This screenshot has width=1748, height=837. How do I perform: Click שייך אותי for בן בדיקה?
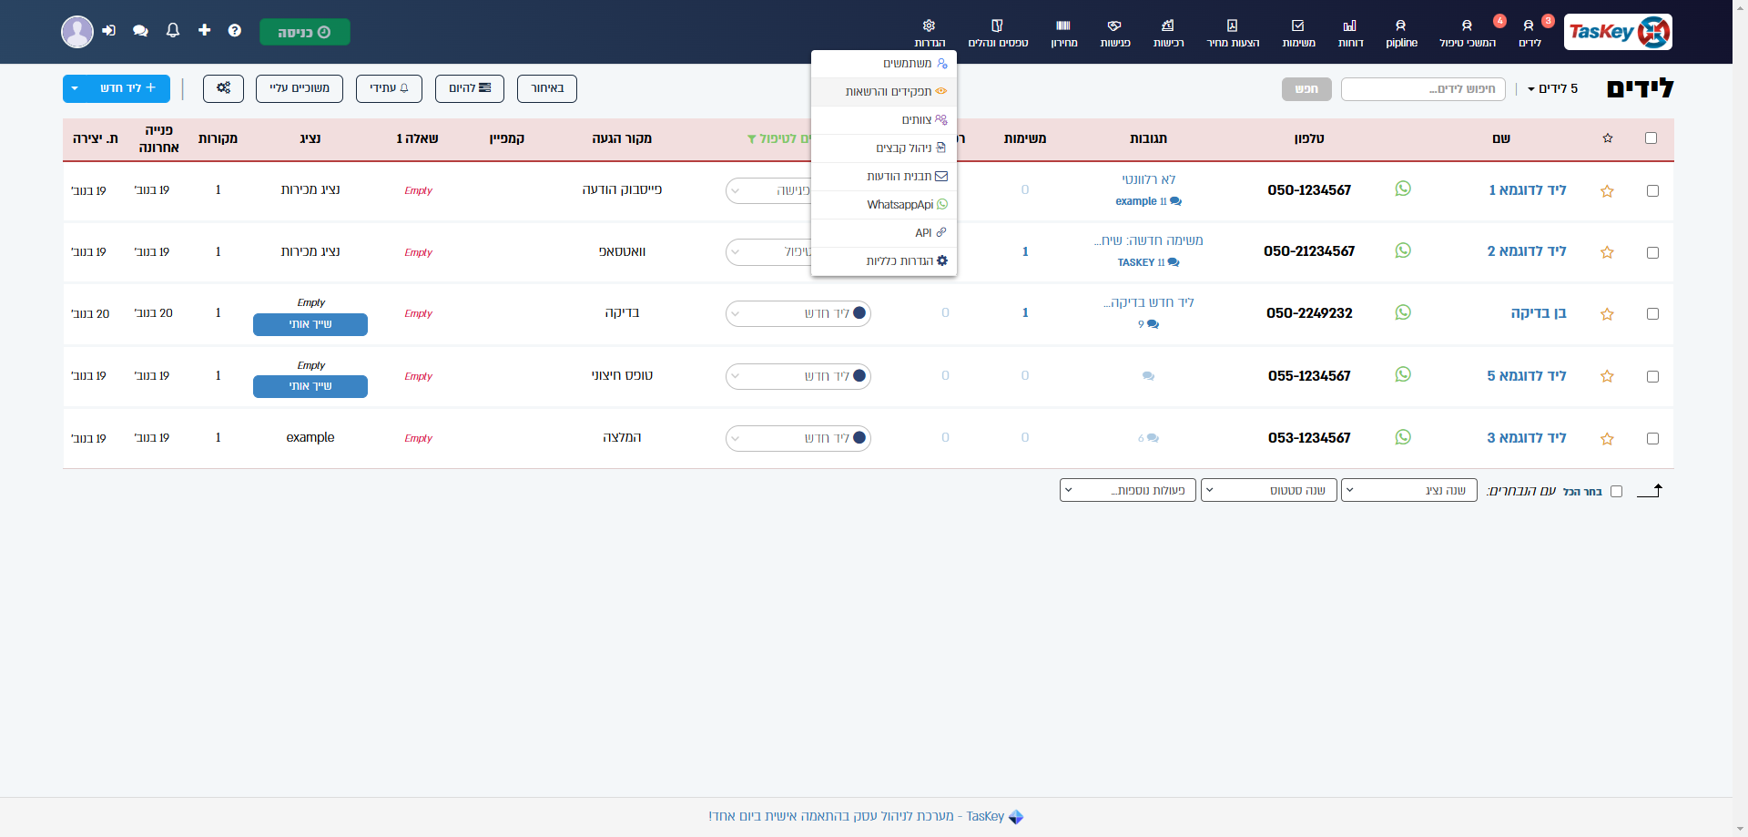click(310, 324)
